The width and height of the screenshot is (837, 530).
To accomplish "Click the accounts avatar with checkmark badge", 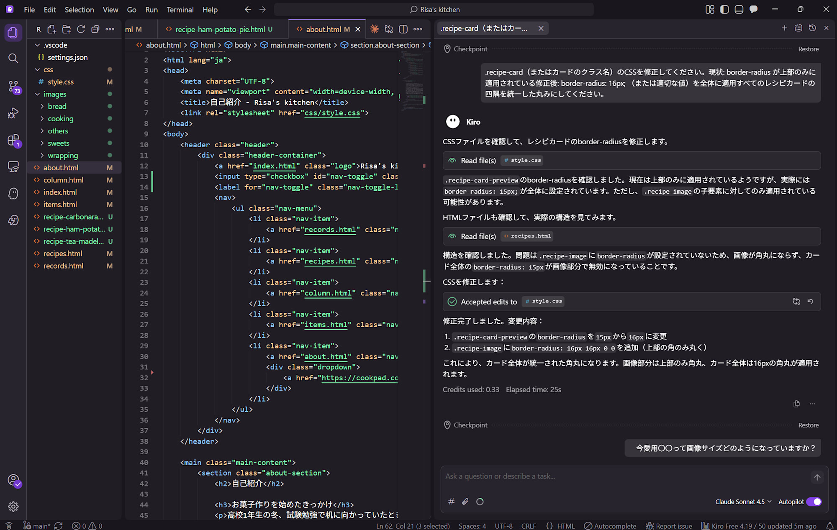I will 14,480.
